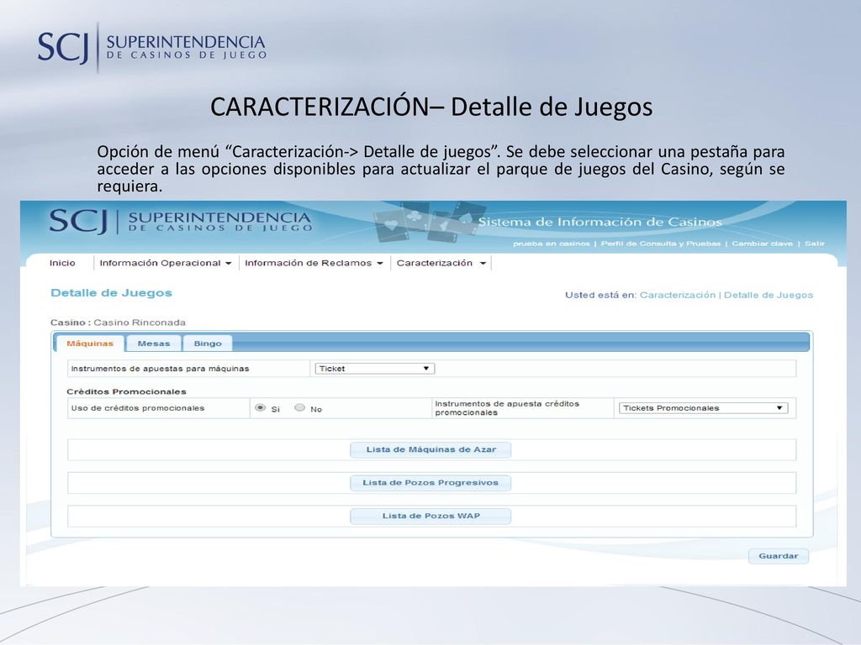The height and width of the screenshot is (645, 861).
Task: Click the Detalle de Juegos breadcrumb link
Action: point(769,295)
